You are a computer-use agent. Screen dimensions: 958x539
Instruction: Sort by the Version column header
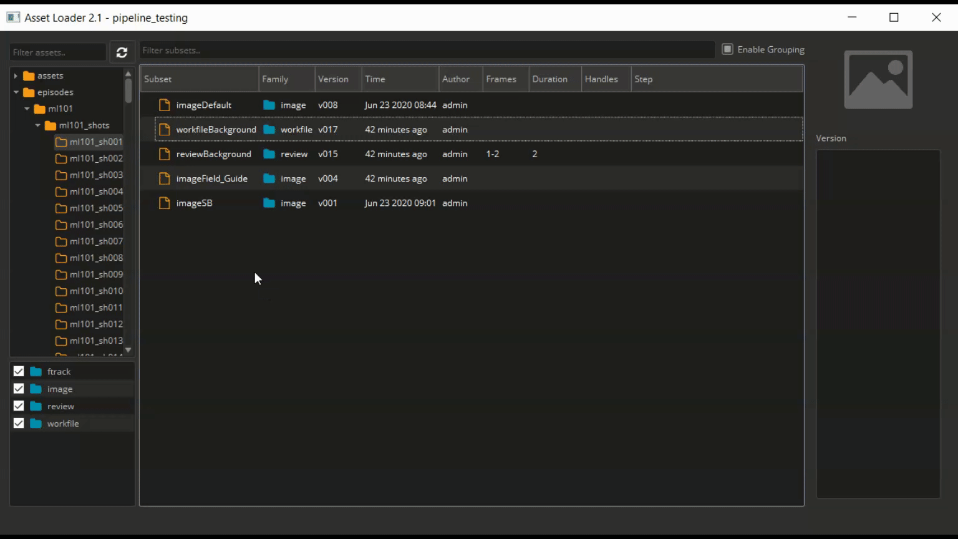tap(338, 79)
